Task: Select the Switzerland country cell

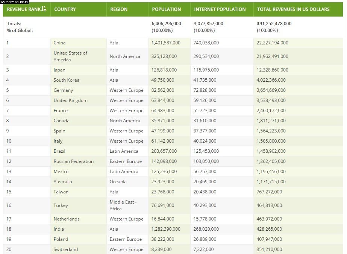Action: tap(66, 249)
